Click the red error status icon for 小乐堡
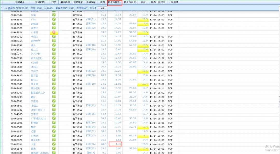 tap(54, 32)
